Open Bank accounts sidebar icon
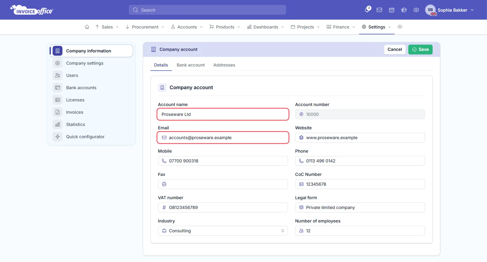This screenshot has width=487, height=262. coord(57,88)
